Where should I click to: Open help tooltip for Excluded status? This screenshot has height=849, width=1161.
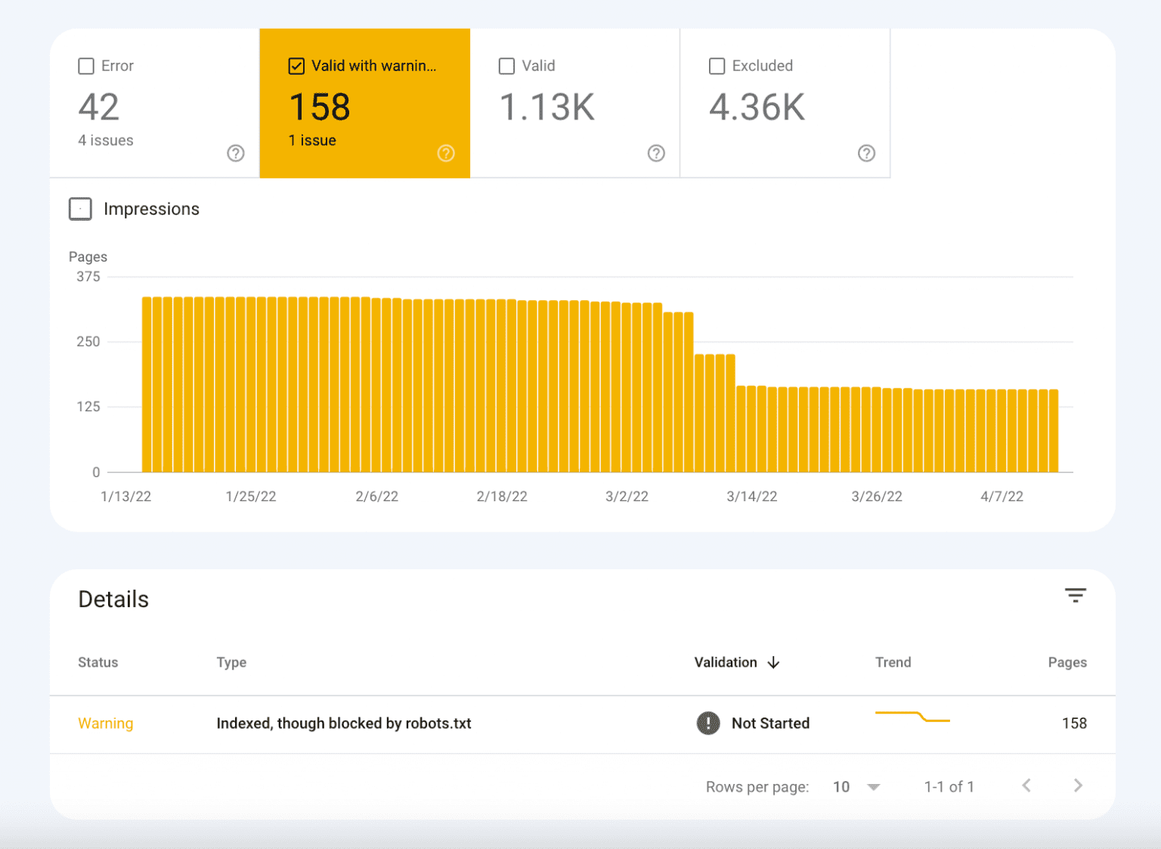pos(866,153)
